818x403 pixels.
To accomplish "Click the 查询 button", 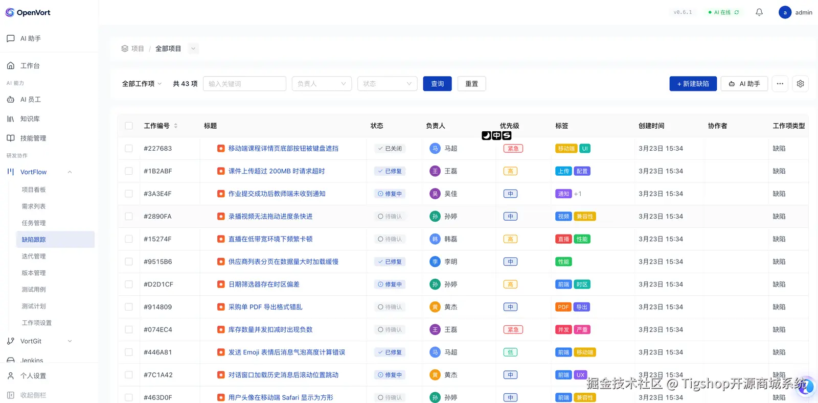I will 437,84.
